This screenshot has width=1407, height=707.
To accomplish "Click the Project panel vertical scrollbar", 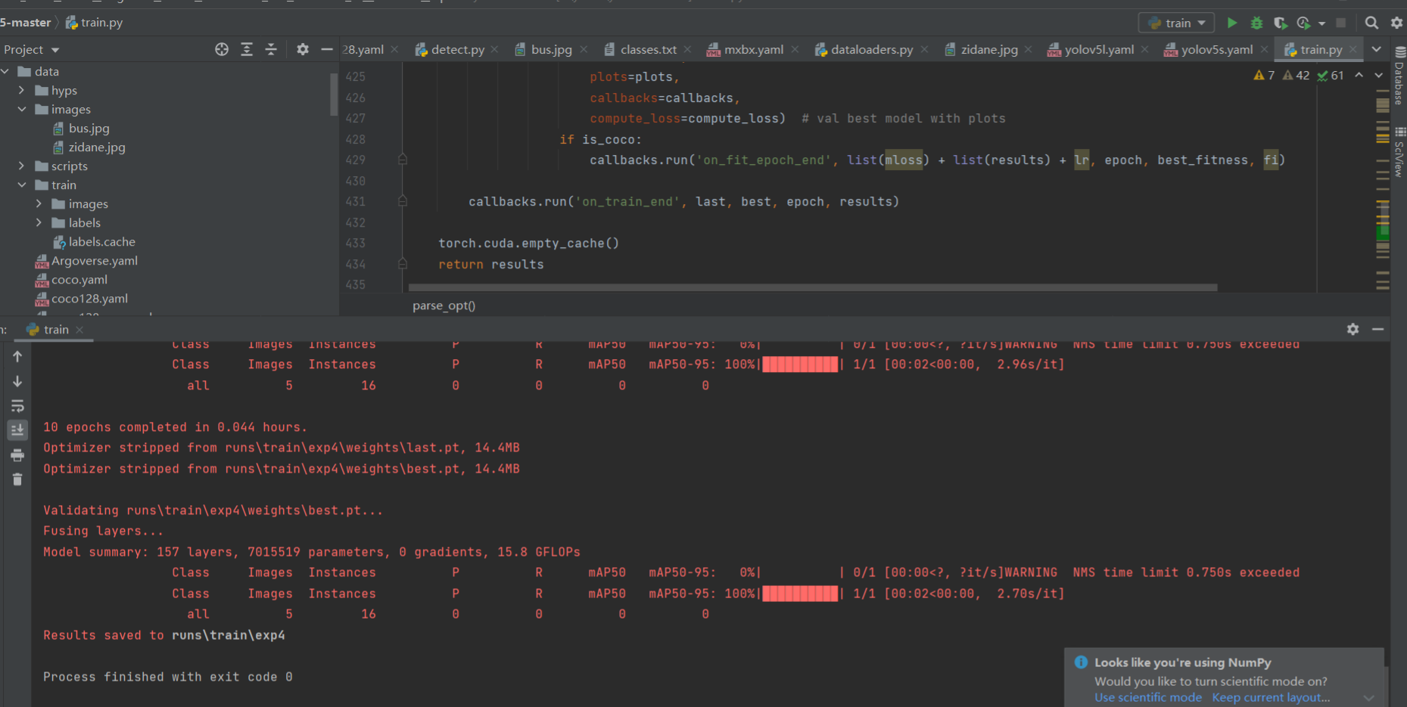I will [334, 95].
